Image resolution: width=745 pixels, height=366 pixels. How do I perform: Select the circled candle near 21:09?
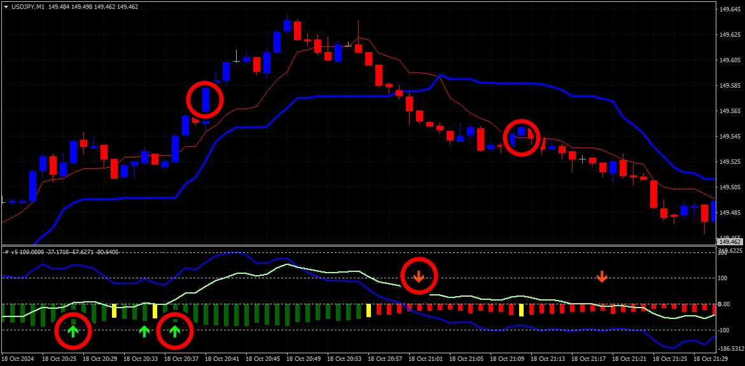pos(522,132)
